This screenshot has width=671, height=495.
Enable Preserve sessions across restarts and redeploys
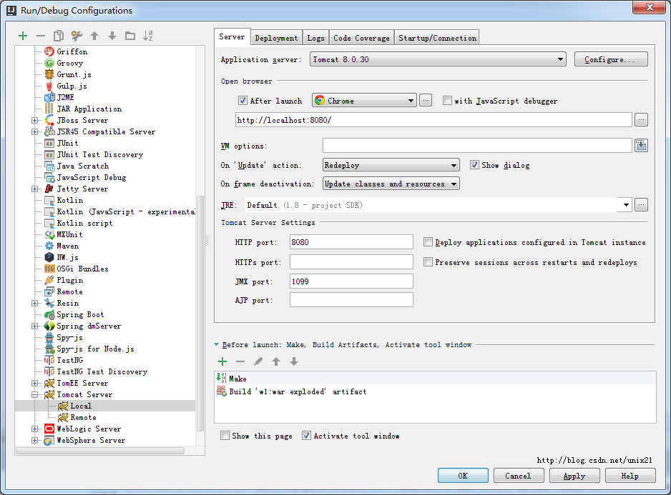click(428, 261)
